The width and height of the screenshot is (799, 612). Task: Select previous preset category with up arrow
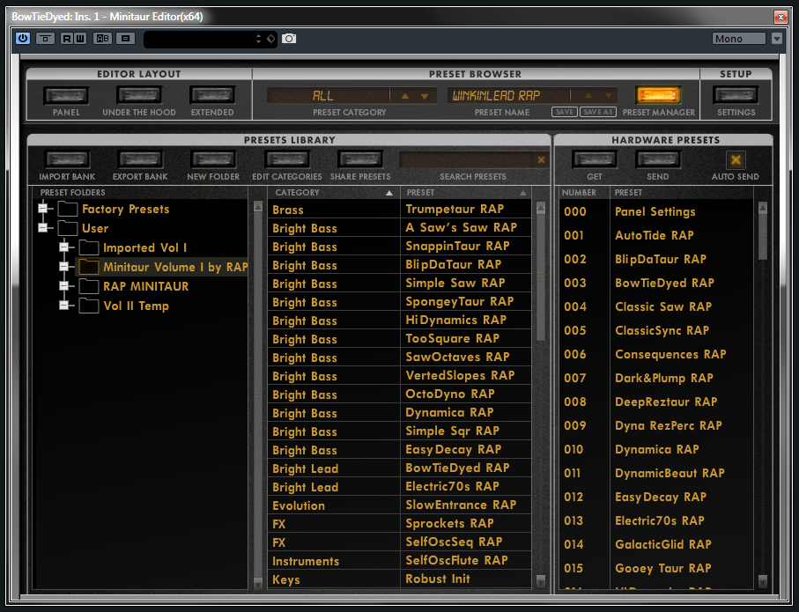coord(405,96)
